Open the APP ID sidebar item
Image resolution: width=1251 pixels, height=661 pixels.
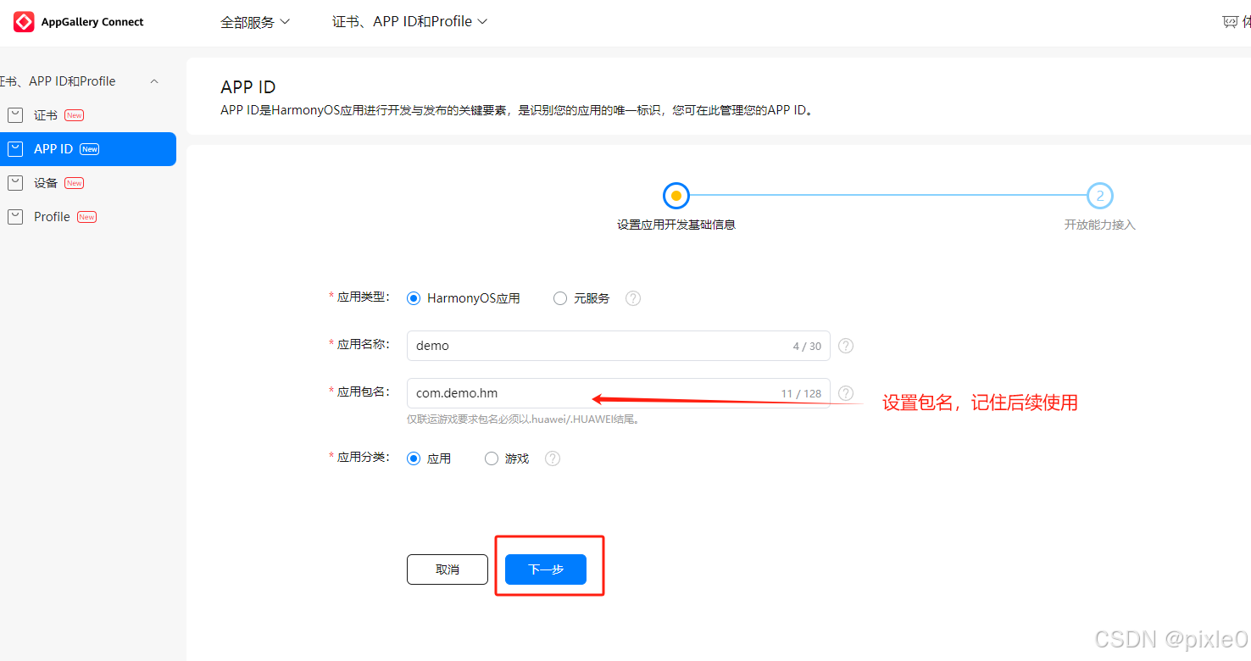[88, 149]
